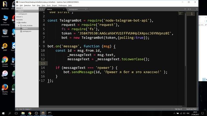Screen dimensions: 207x116
Task: Expand the node_modules folder
Action: 19,25
